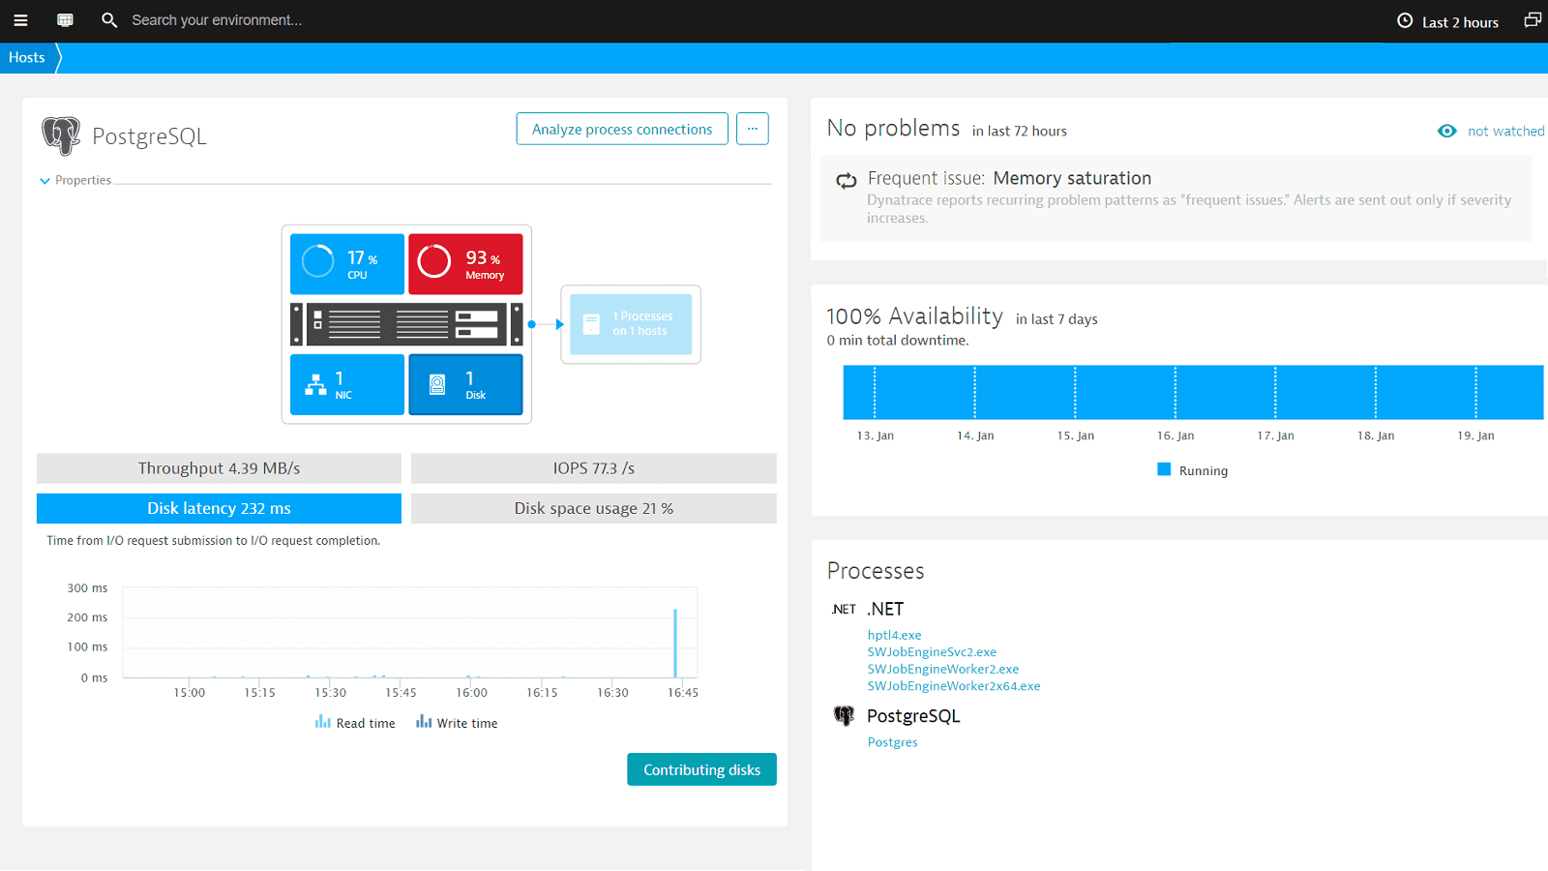
Task: Click the not watched link
Action: (x=1505, y=132)
